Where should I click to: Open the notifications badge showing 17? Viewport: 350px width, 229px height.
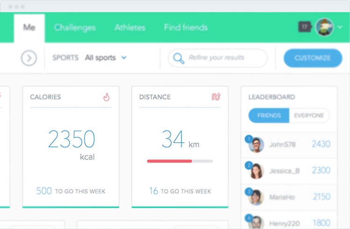click(304, 27)
